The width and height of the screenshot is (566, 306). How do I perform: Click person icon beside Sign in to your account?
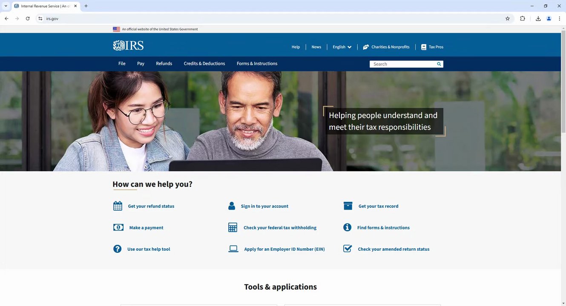(x=232, y=206)
